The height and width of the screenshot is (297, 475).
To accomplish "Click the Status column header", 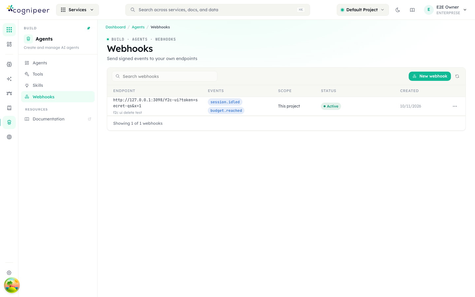I will point(329,91).
